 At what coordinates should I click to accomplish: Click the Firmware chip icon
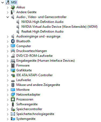[13, 65]
